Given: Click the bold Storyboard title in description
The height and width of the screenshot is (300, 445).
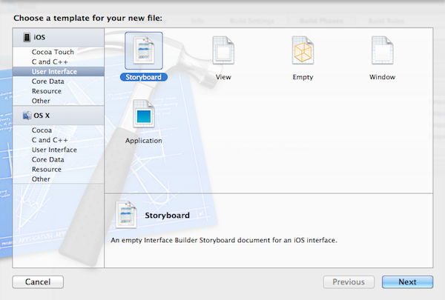Looking at the screenshot, I should pyautogui.click(x=167, y=216).
